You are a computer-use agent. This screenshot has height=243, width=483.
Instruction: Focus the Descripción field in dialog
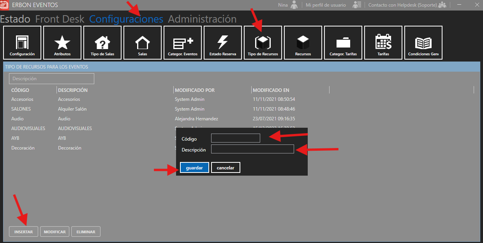[252, 149]
